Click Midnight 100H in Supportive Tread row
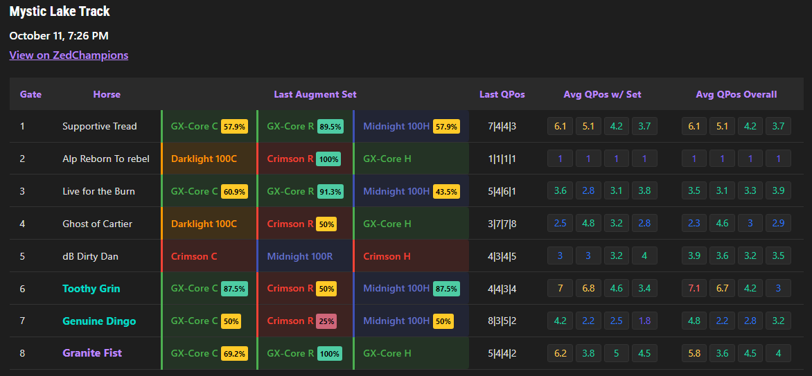Image resolution: width=812 pixels, height=376 pixels. click(397, 126)
